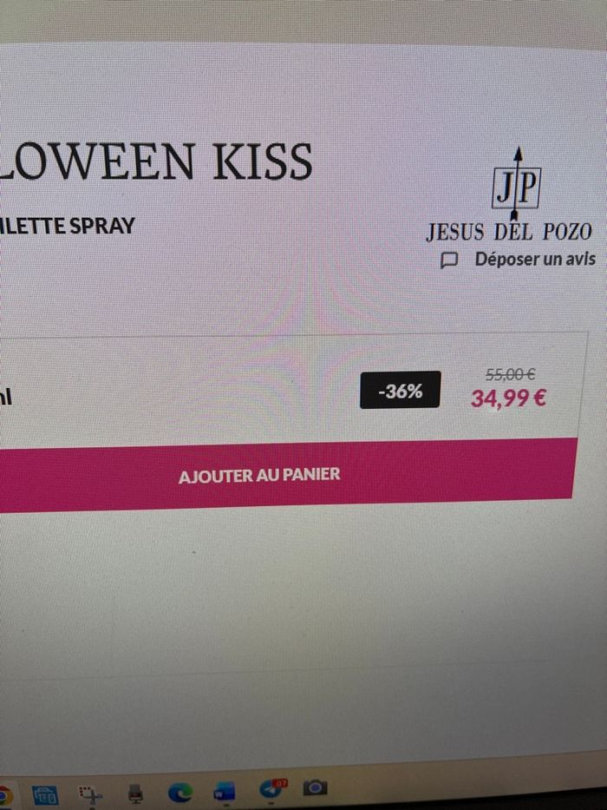Open the scanner app taskbar icon
607x810 pixels.
[135, 793]
